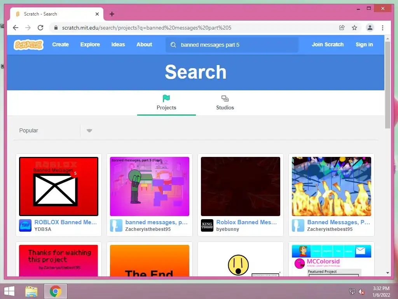This screenshot has height=299, width=398.
Task: Open Thanks for watching thumbnail
Action: [x=58, y=260]
